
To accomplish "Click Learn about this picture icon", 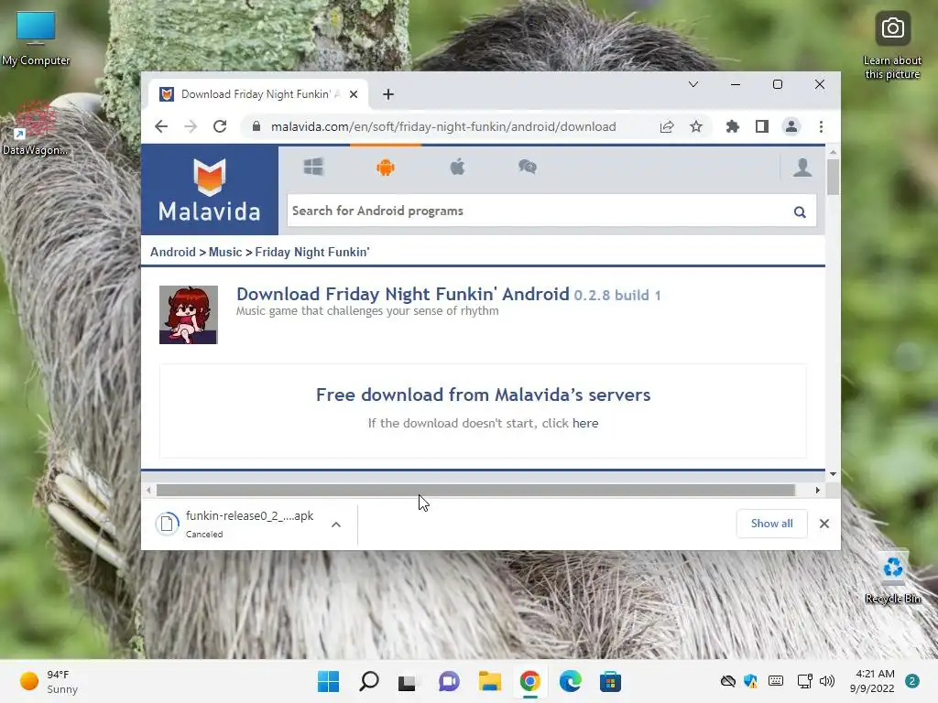I will [892, 46].
